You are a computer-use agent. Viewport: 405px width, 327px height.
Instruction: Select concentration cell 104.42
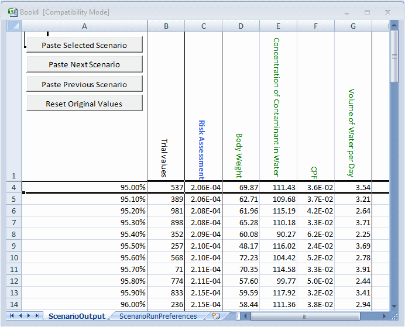(x=278, y=257)
